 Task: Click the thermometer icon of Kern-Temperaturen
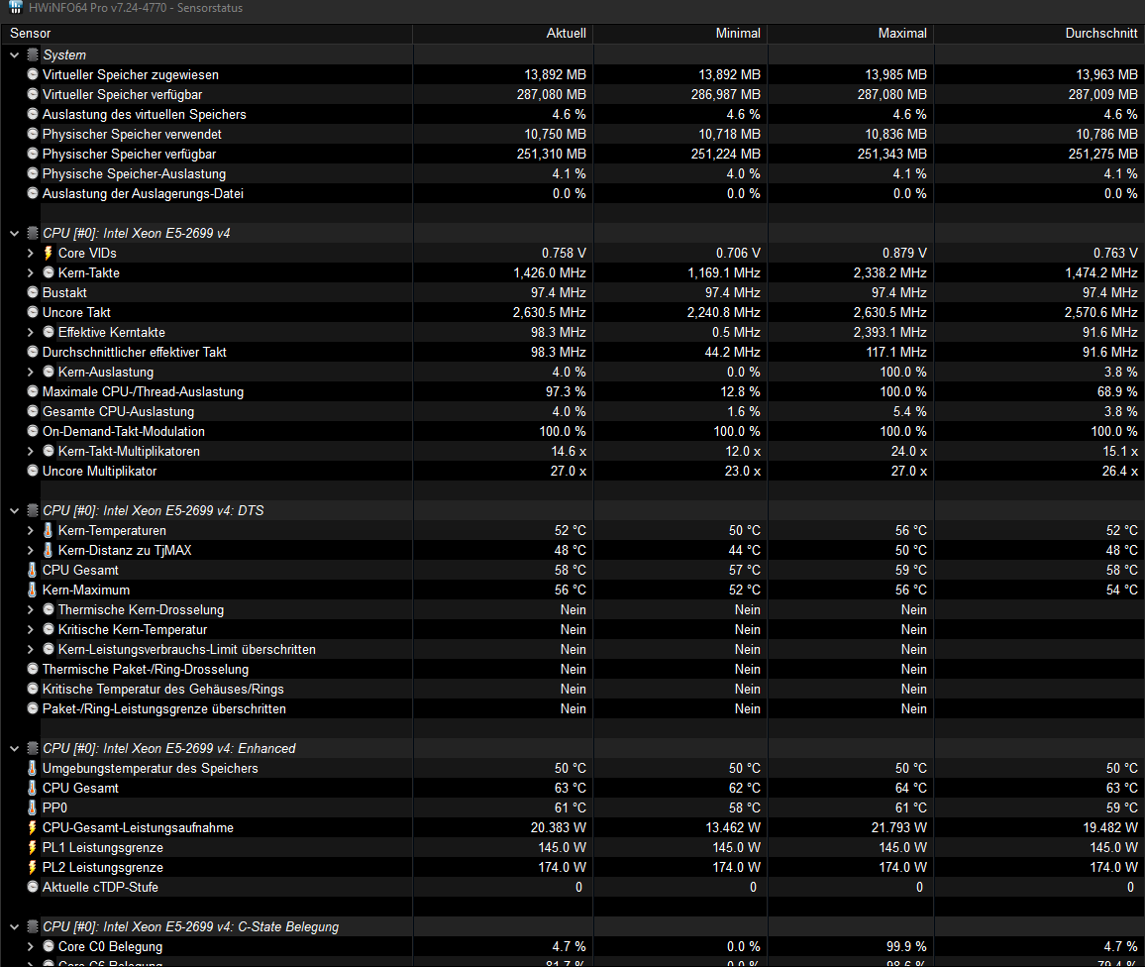click(49, 530)
